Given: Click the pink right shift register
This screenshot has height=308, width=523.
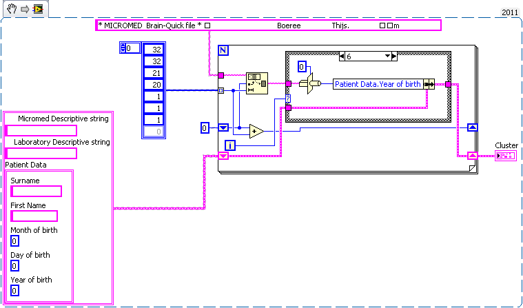Looking at the screenshot, I should point(473,156).
